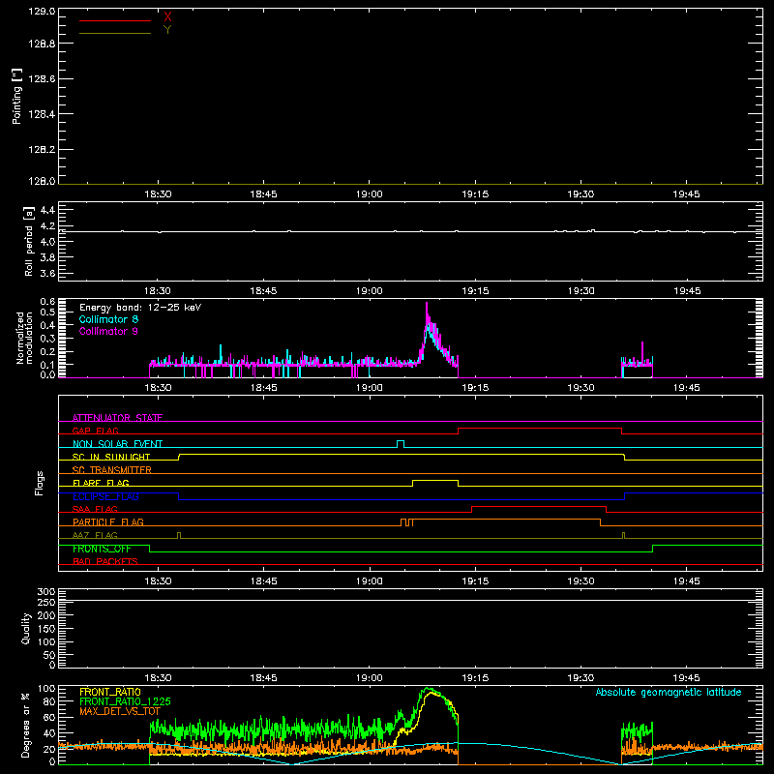Click the 4.4 roll period tick value
Image resolution: width=774 pixels, height=774 pixels.
point(47,210)
